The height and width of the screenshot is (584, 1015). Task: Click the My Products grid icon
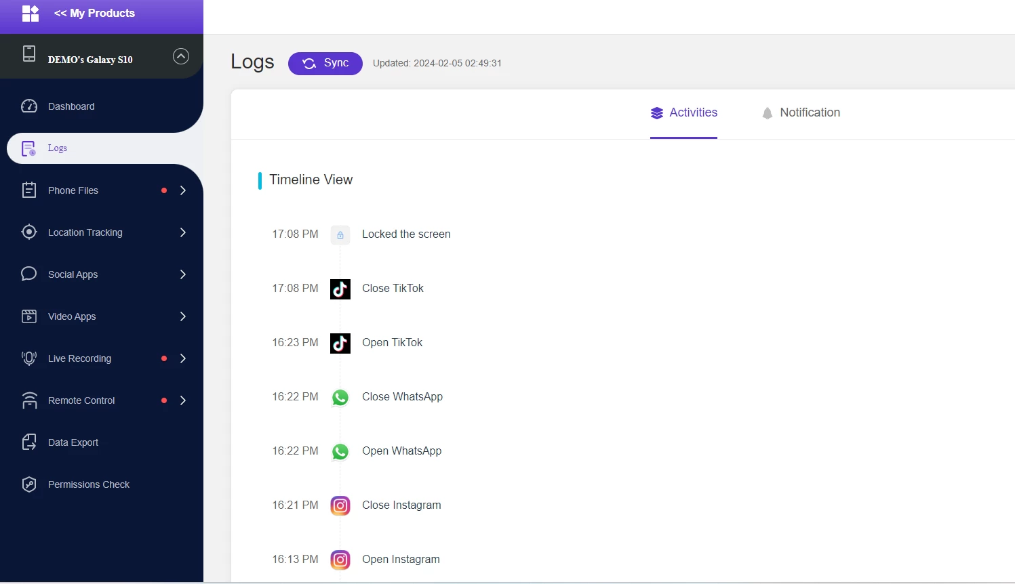tap(31, 14)
